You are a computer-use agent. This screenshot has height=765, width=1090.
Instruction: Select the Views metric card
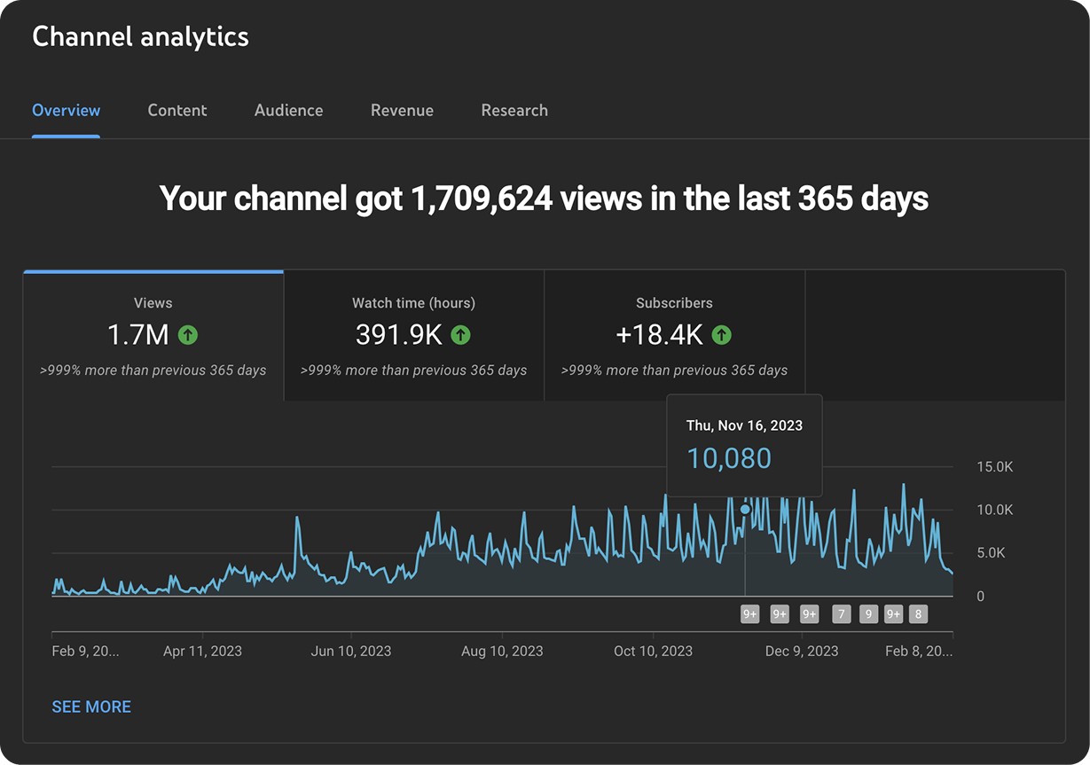pyautogui.click(x=153, y=336)
